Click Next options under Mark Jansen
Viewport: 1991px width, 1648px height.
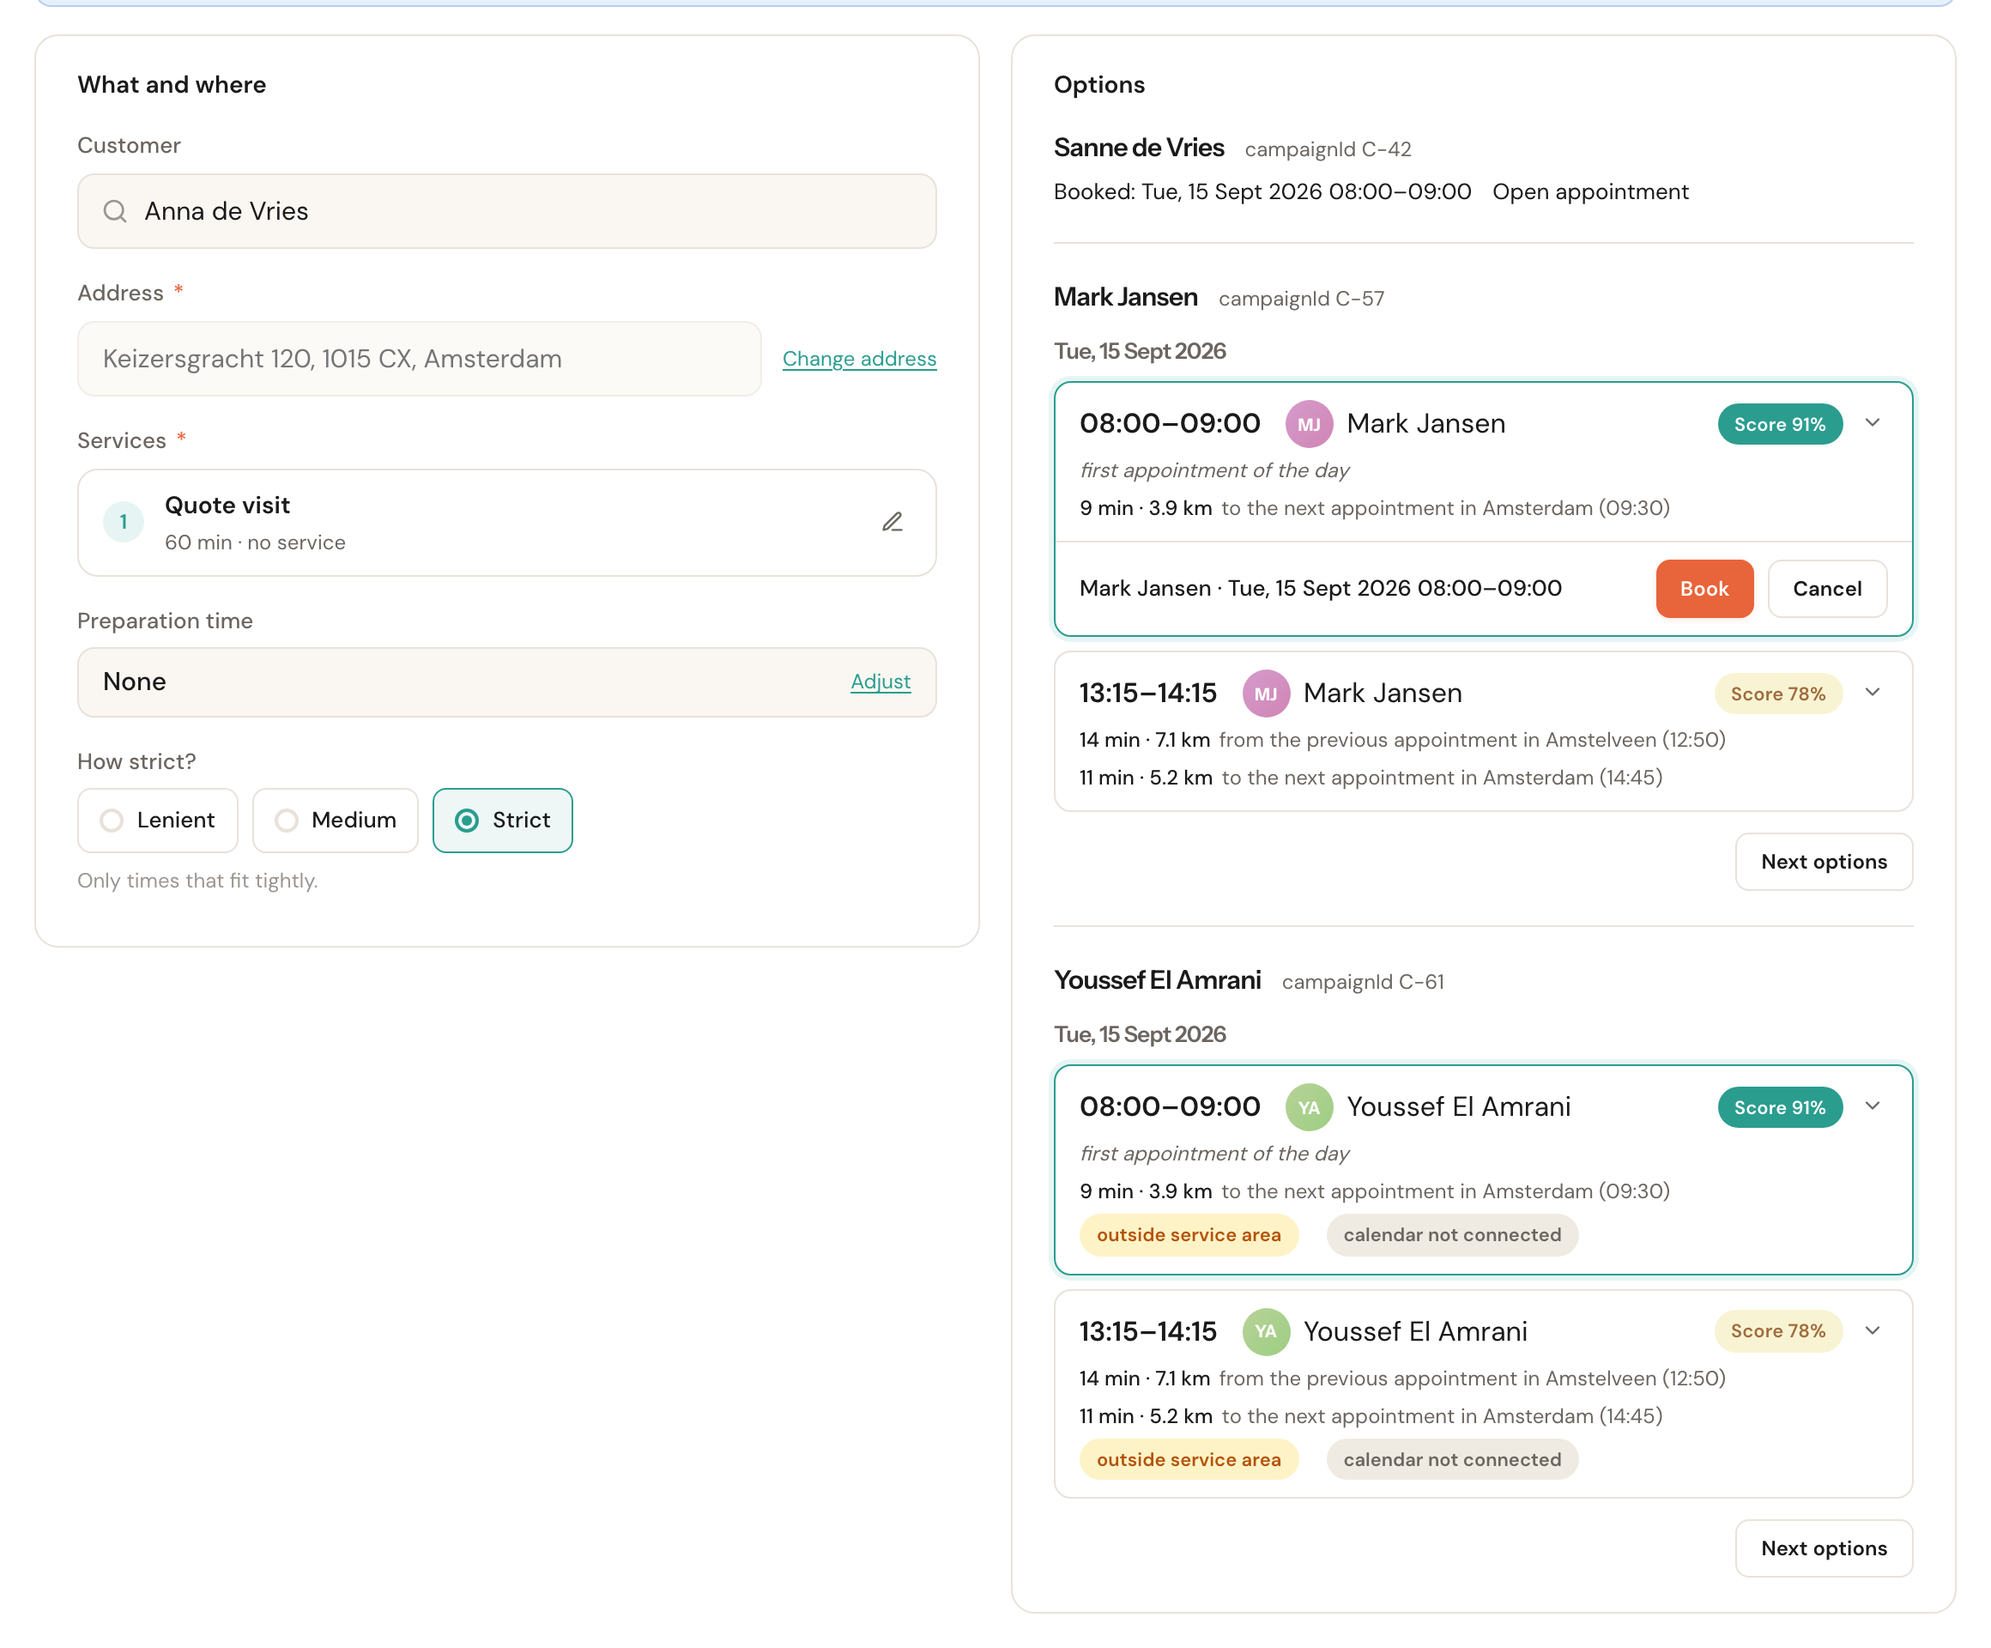1823,862
